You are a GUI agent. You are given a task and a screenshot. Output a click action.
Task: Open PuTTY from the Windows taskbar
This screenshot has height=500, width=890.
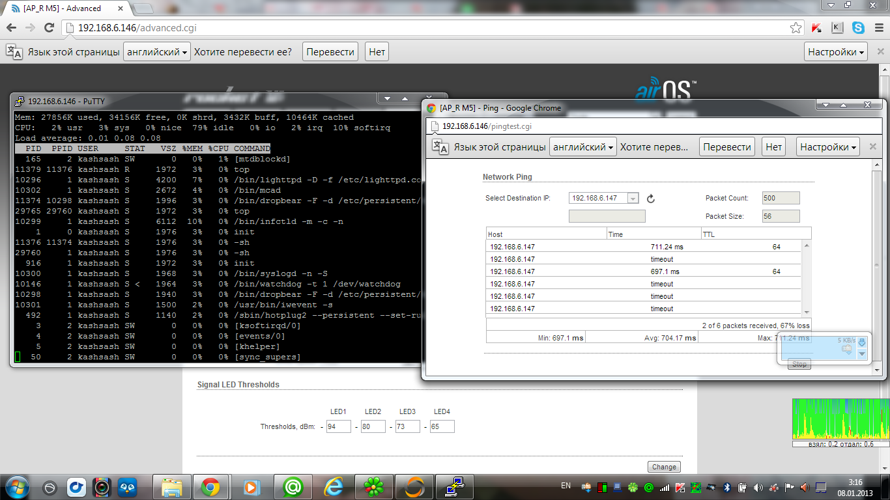pyautogui.click(x=454, y=486)
